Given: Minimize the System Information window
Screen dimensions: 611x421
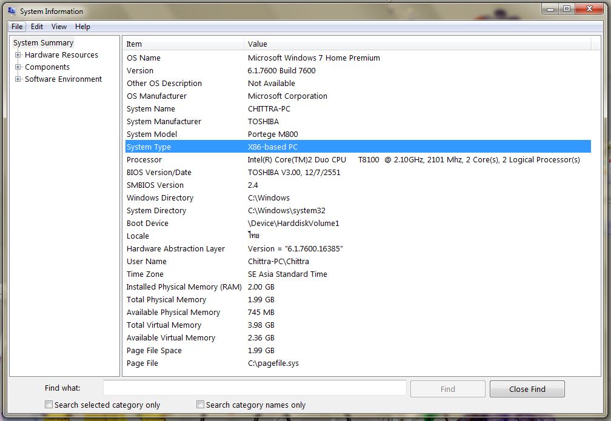Looking at the screenshot, I should tap(550, 9).
